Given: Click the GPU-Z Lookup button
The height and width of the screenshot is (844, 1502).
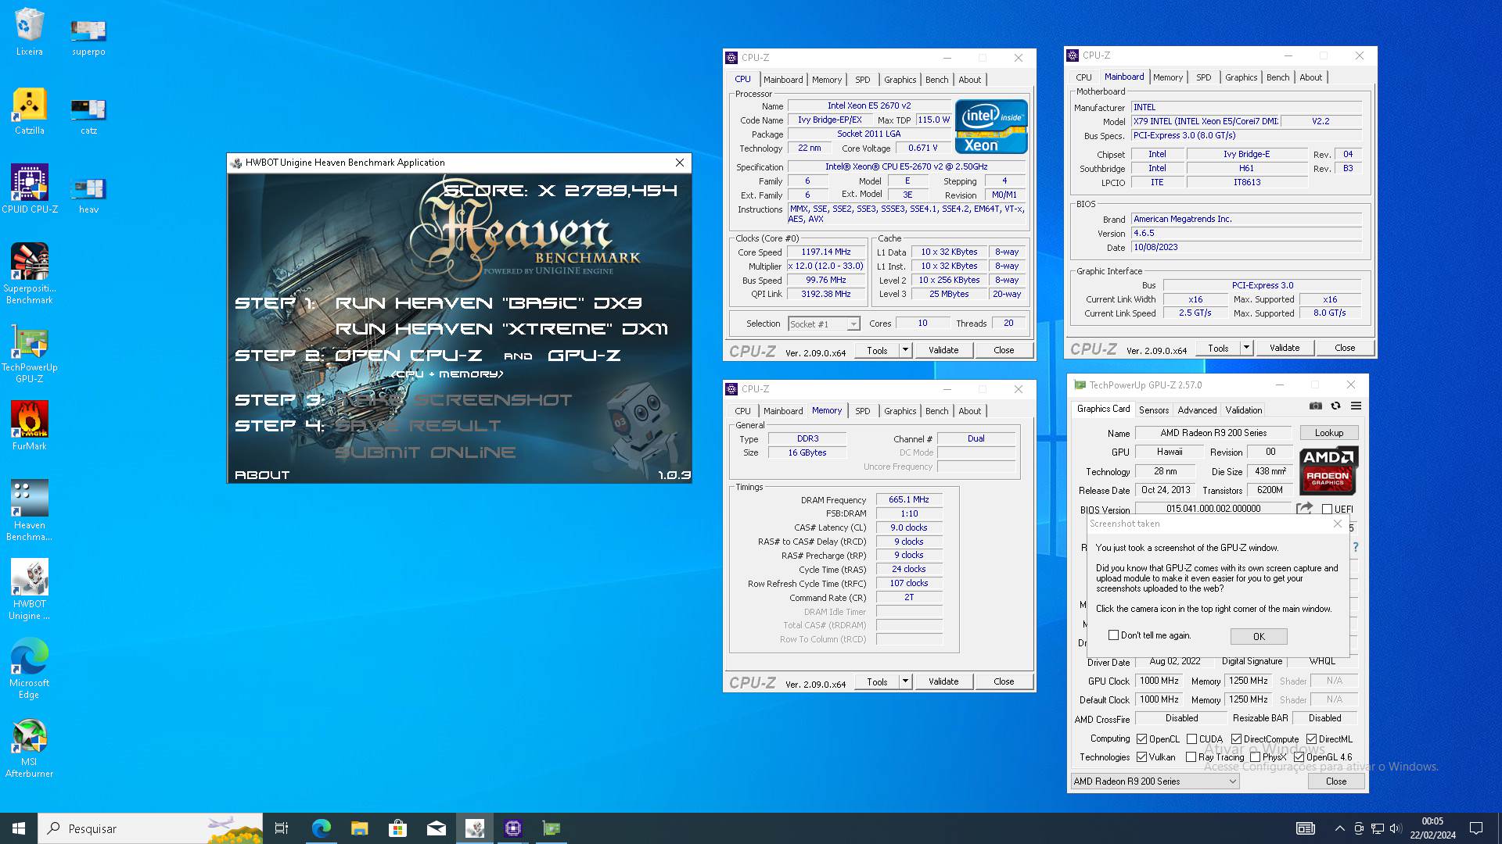Looking at the screenshot, I should coord(1329,432).
